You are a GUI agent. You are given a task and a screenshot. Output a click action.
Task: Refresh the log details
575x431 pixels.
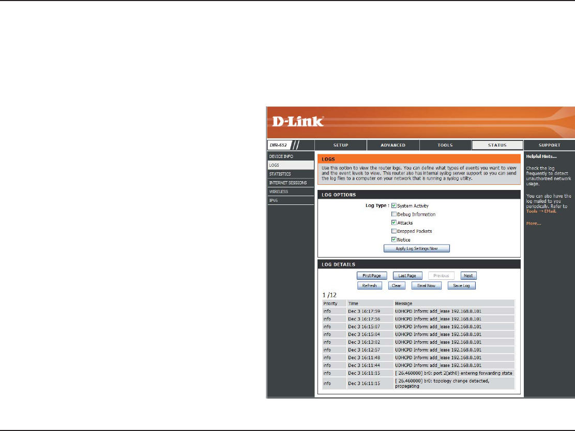click(370, 285)
